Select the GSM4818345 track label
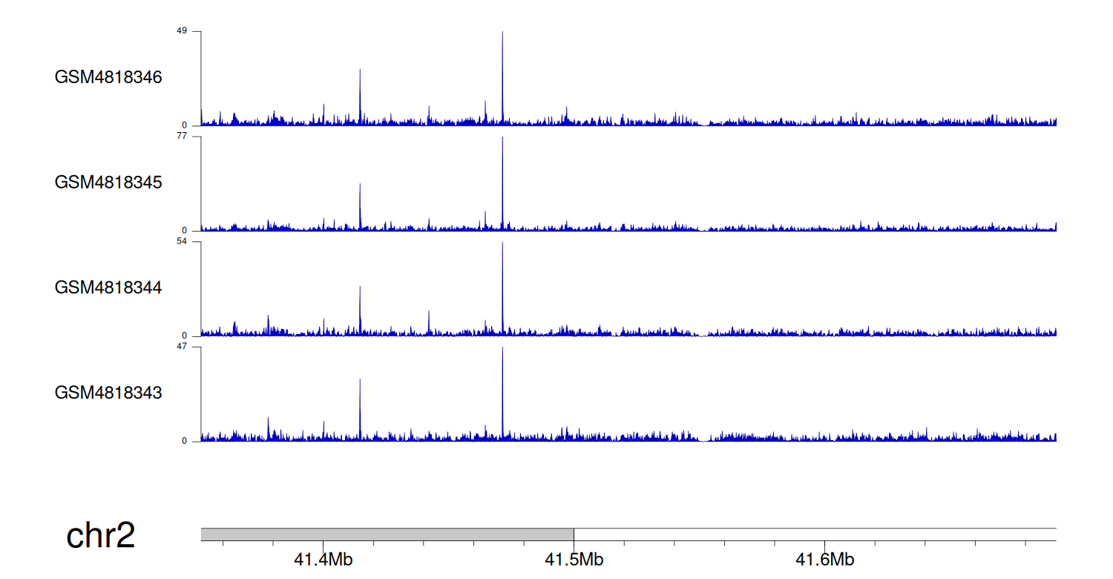This screenshot has width=1113, height=579. [108, 183]
